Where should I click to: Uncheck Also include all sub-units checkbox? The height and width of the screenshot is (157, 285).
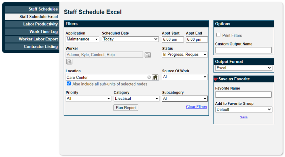[69, 83]
